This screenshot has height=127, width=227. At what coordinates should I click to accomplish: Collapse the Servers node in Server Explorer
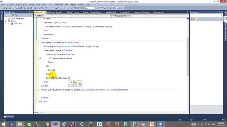[x=6, y=21]
